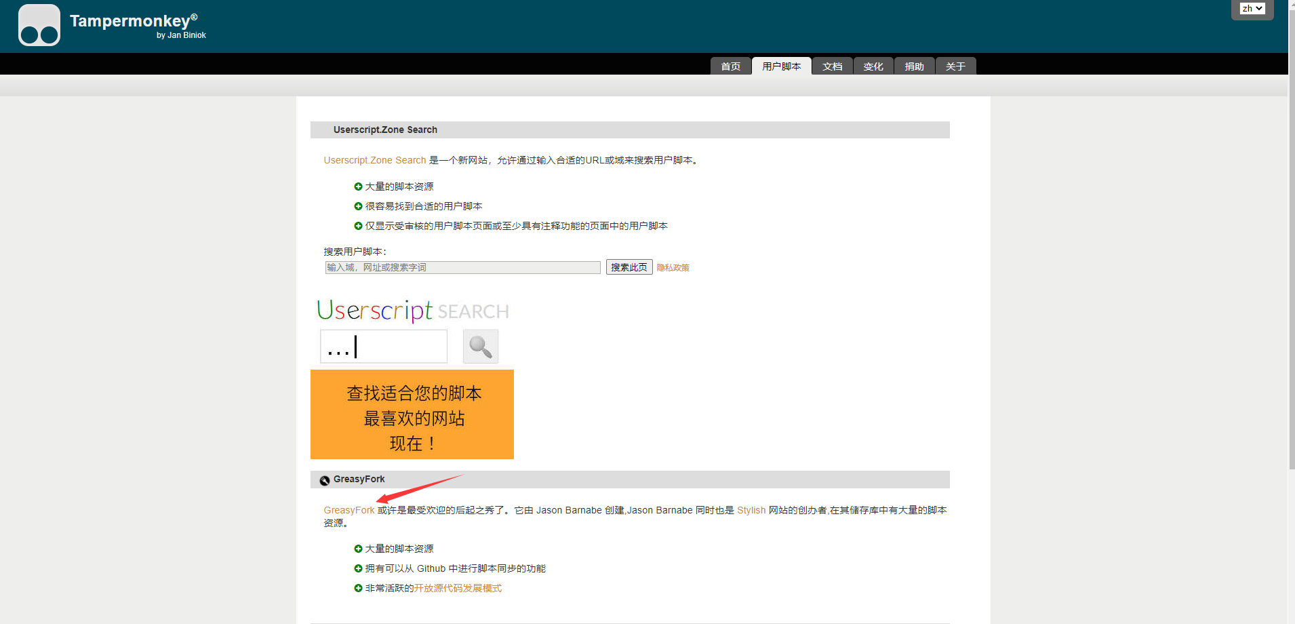Open the 首页 tab
This screenshot has height=624, width=1295.
(731, 66)
